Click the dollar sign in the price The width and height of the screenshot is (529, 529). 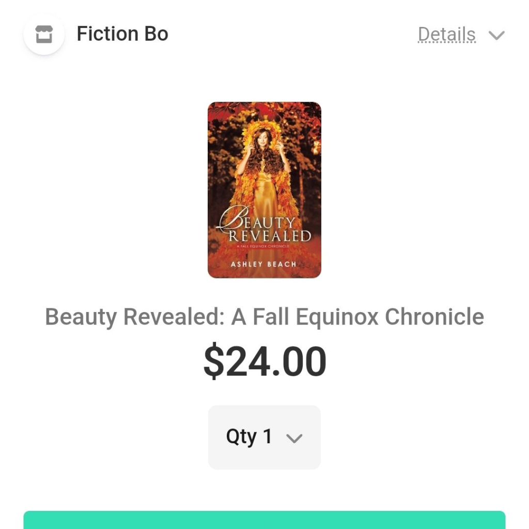pyautogui.click(x=214, y=362)
